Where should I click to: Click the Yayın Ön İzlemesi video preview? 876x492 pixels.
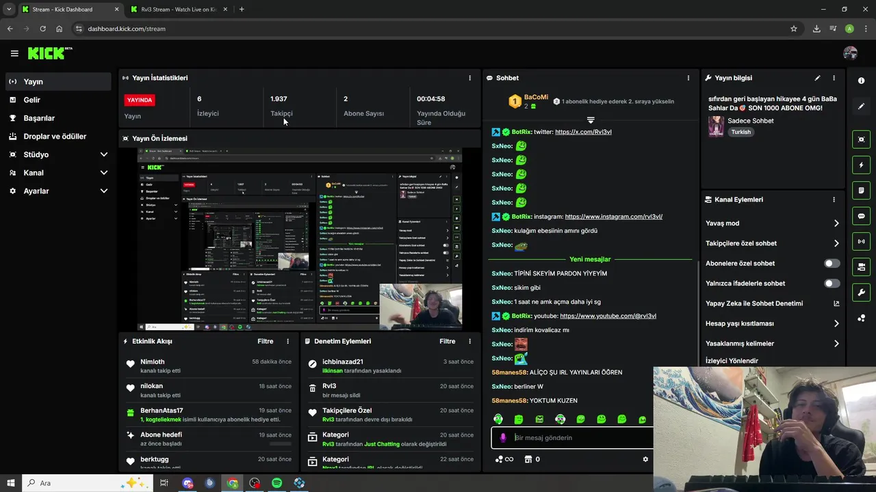point(300,240)
